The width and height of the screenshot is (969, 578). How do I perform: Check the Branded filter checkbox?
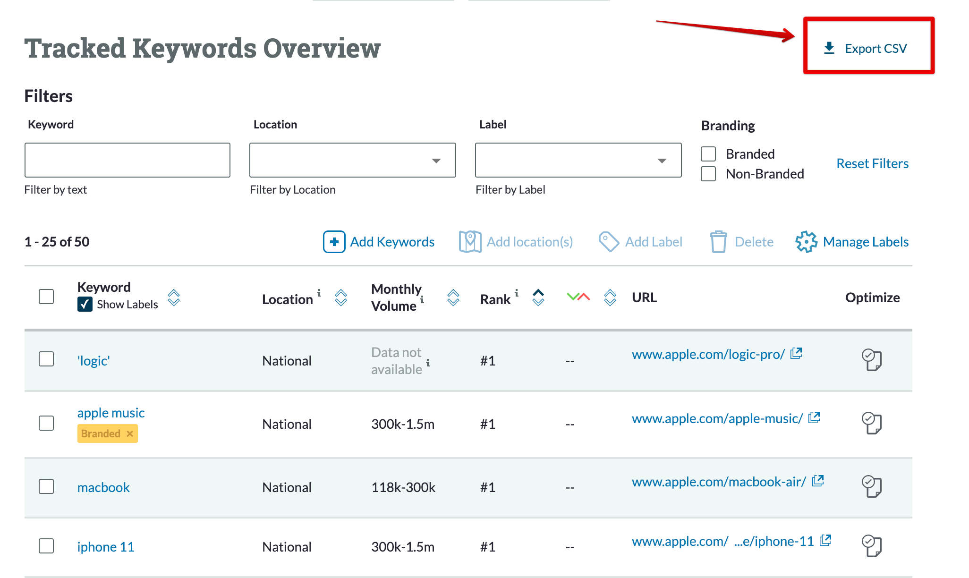point(708,154)
